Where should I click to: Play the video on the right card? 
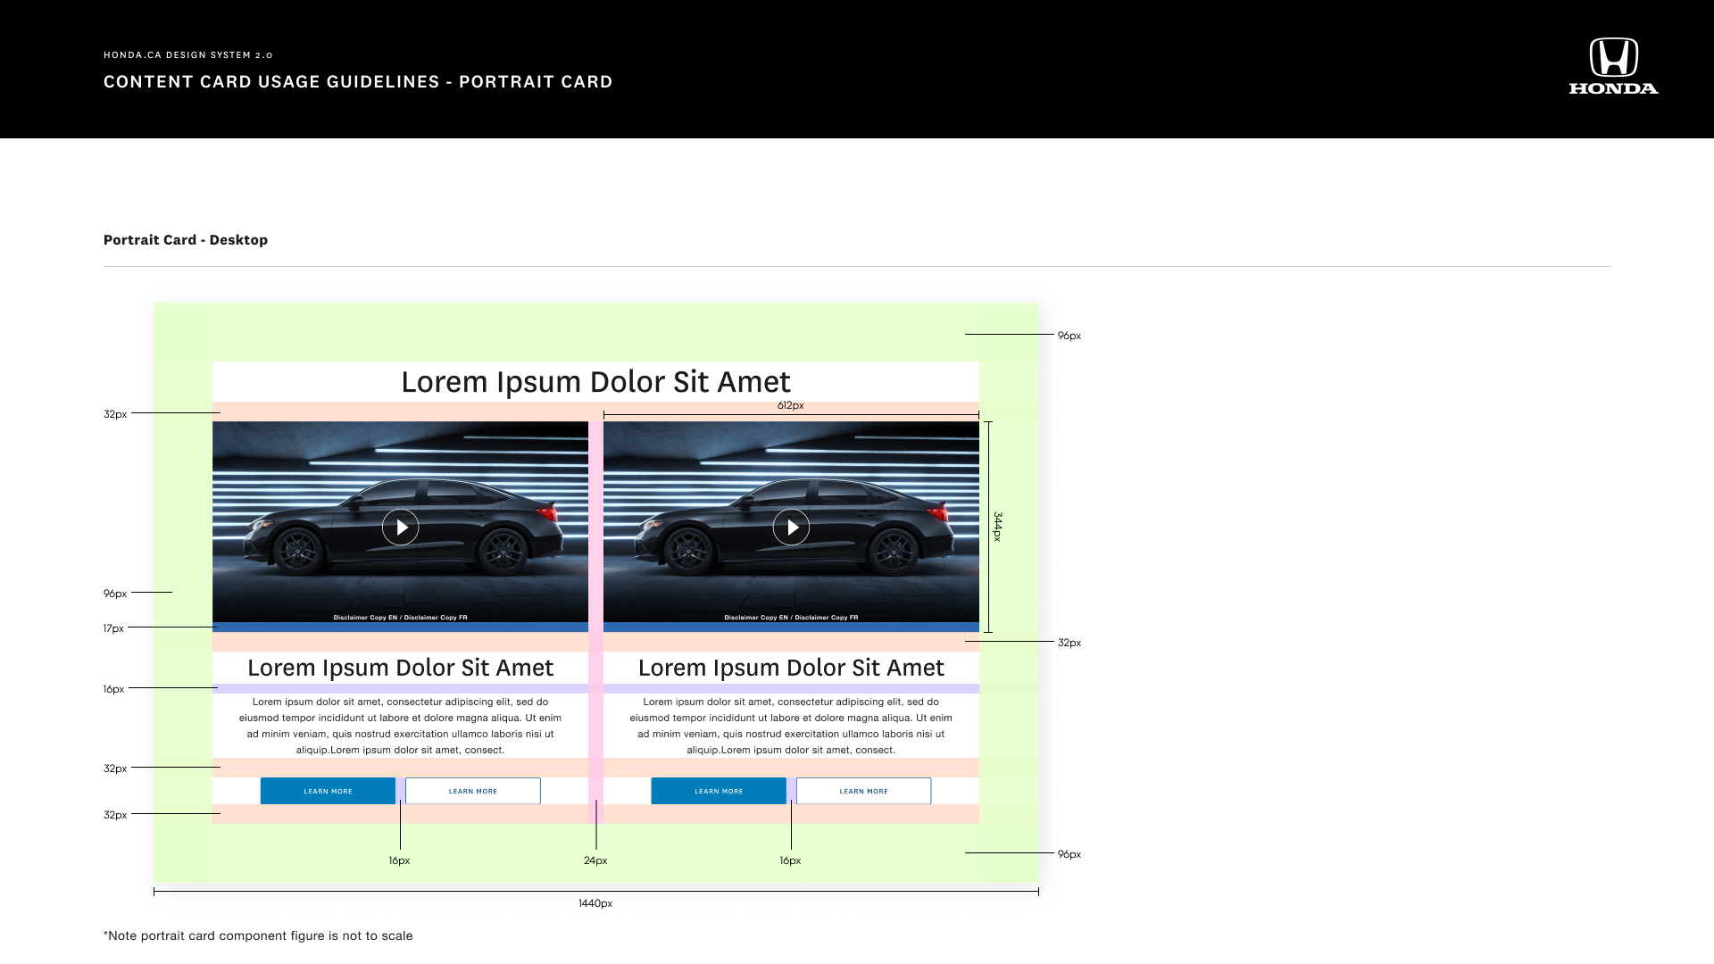click(791, 528)
